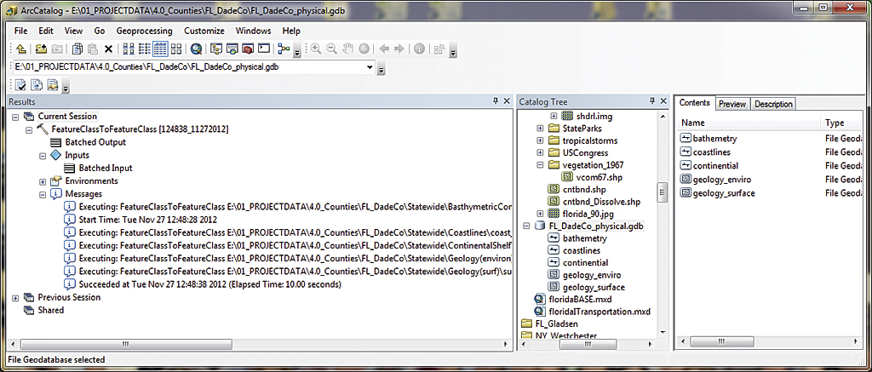Open the Geoprocessing menu

[x=145, y=31]
